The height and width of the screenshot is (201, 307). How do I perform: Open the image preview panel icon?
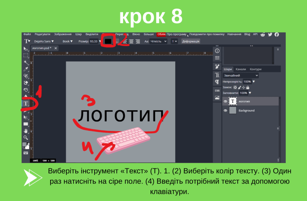(217, 98)
